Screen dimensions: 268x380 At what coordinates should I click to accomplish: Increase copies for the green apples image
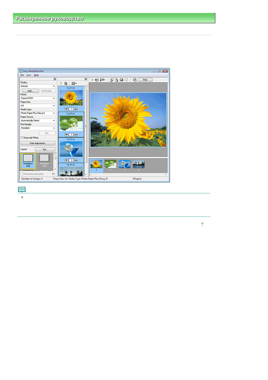point(76,135)
